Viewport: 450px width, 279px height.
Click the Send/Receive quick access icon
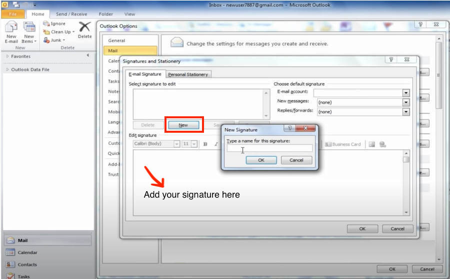tap(16, 4)
